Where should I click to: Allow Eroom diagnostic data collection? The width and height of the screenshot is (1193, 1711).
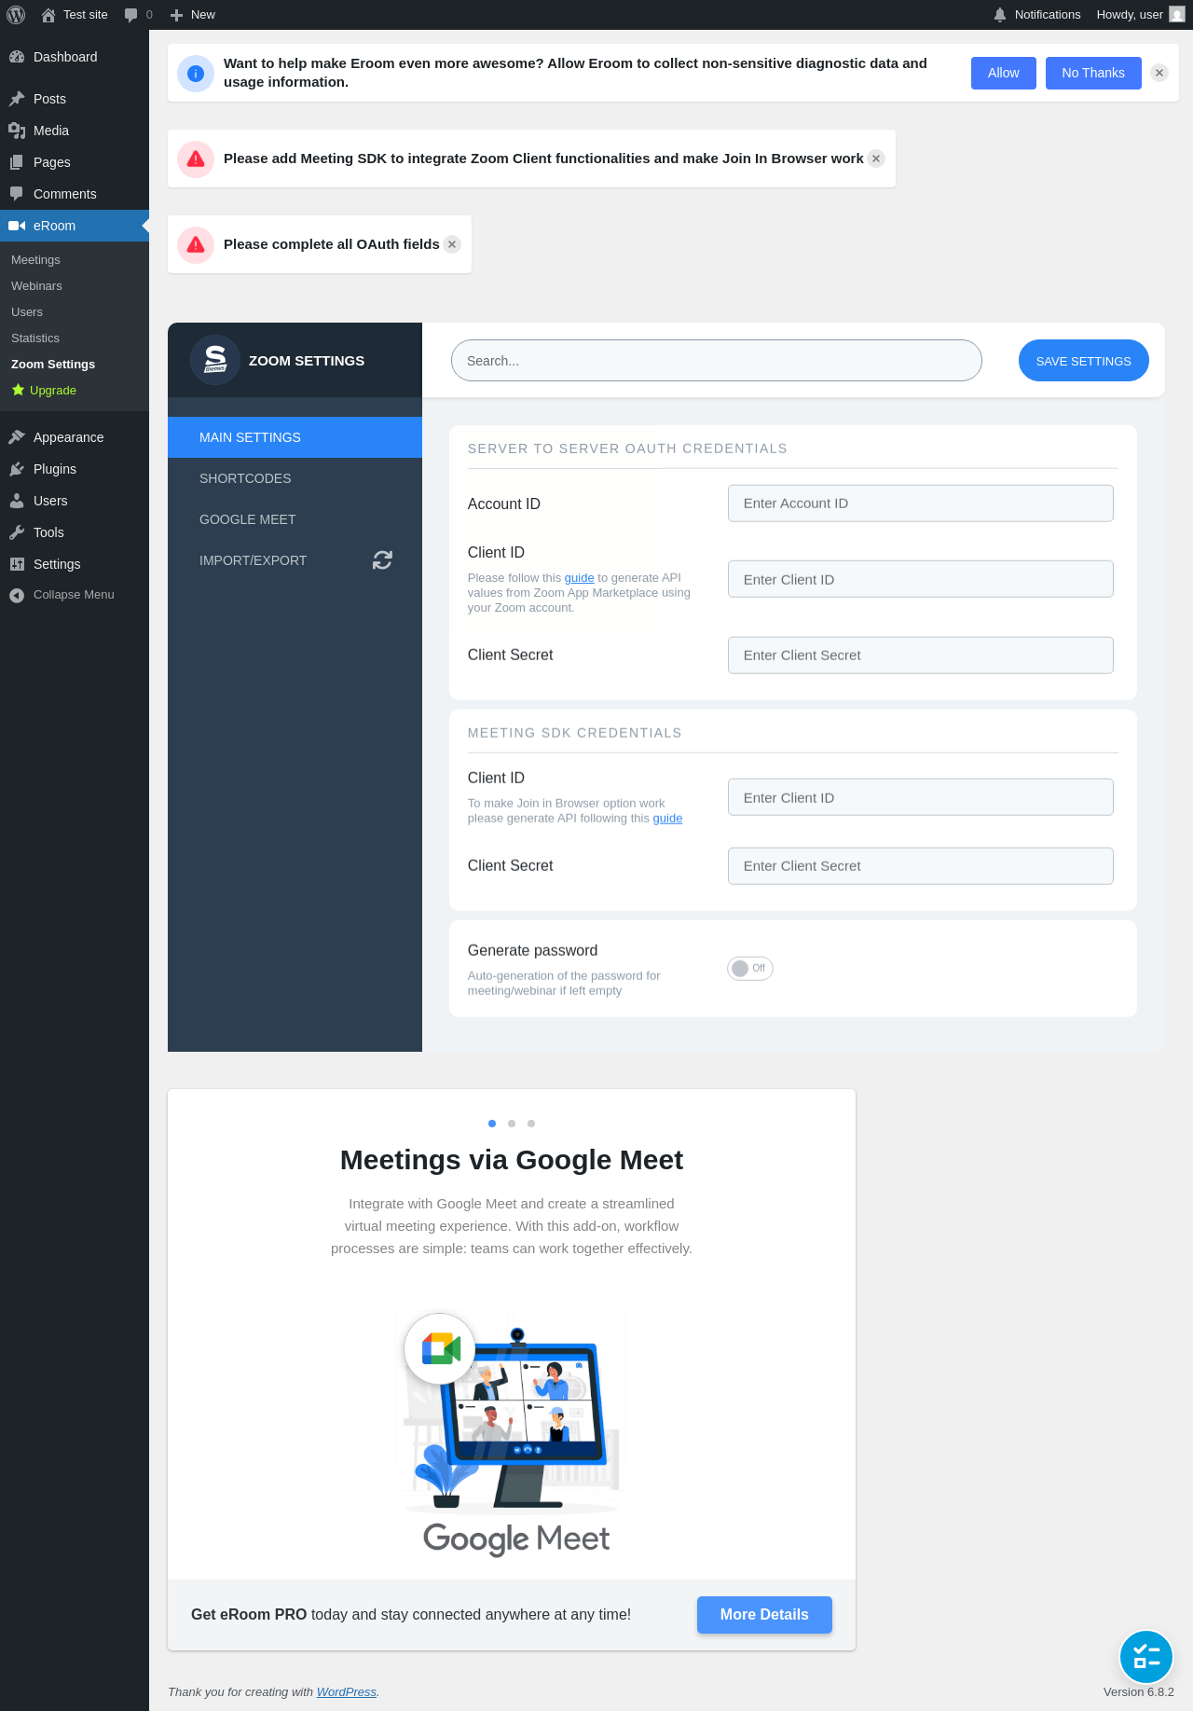click(1004, 73)
